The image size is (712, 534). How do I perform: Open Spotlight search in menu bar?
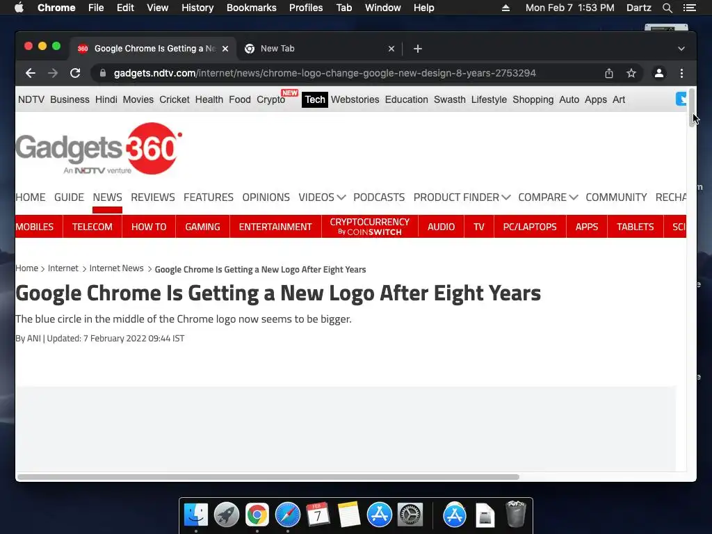point(667,8)
